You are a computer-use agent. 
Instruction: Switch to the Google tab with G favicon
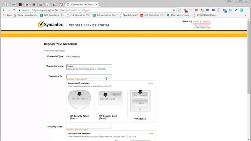(x=6, y=4)
